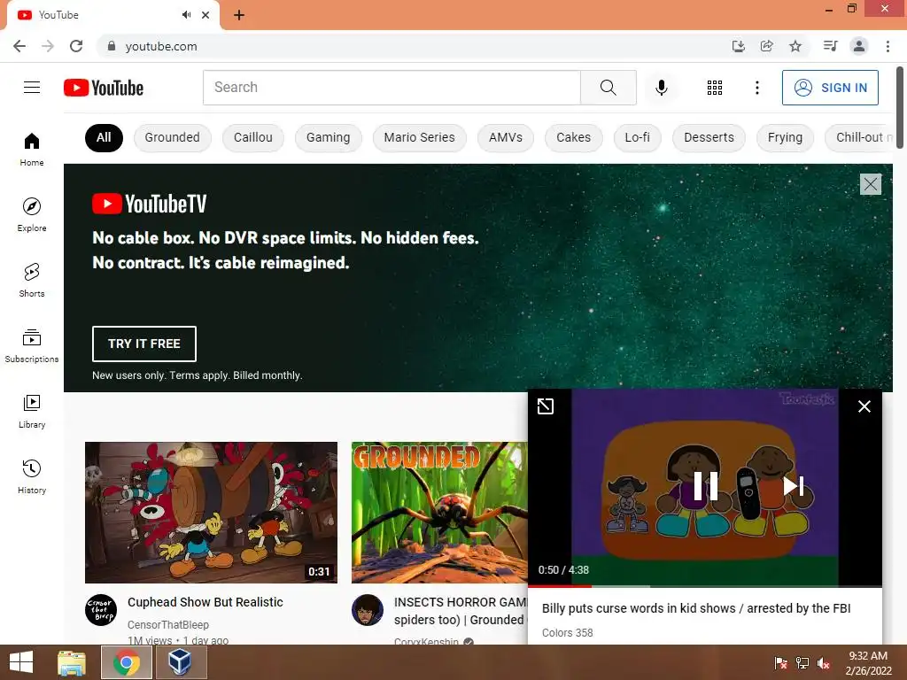Select the Mario Series filter chip
This screenshot has height=680, width=907.
419,137
